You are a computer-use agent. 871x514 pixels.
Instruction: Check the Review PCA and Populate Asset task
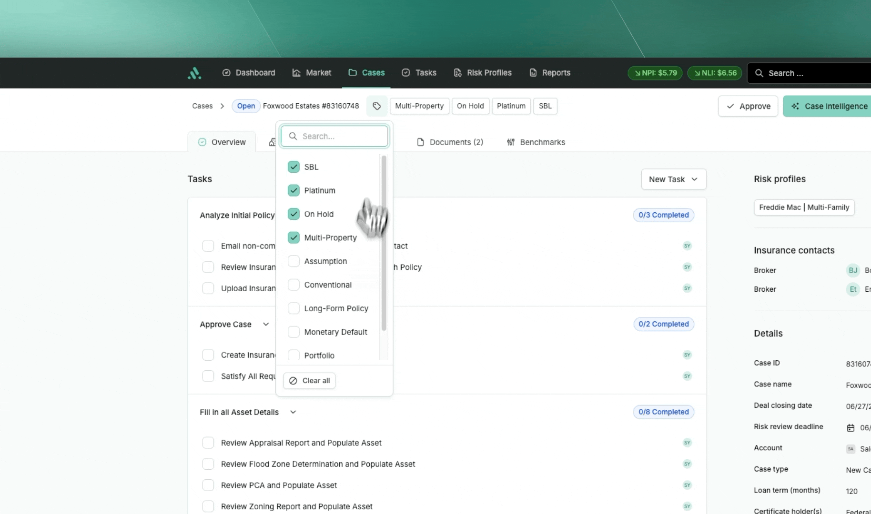[208, 485]
